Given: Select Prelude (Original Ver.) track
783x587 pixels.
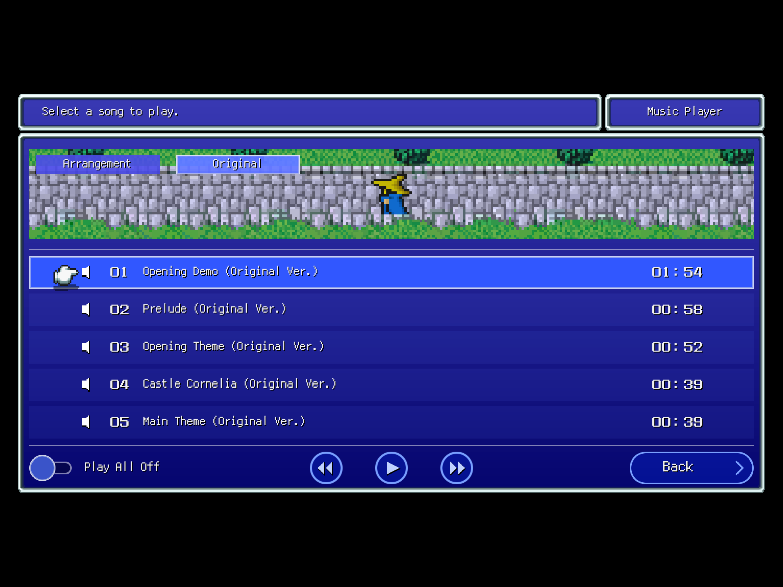Looking at the screenshot, I should [391, 308].
